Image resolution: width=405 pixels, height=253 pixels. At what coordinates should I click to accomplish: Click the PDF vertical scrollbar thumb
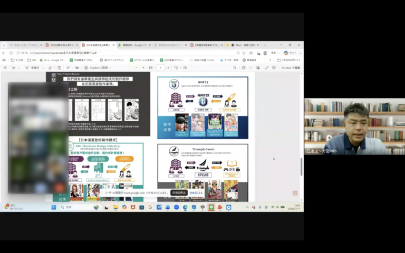(x=301, y=167)
